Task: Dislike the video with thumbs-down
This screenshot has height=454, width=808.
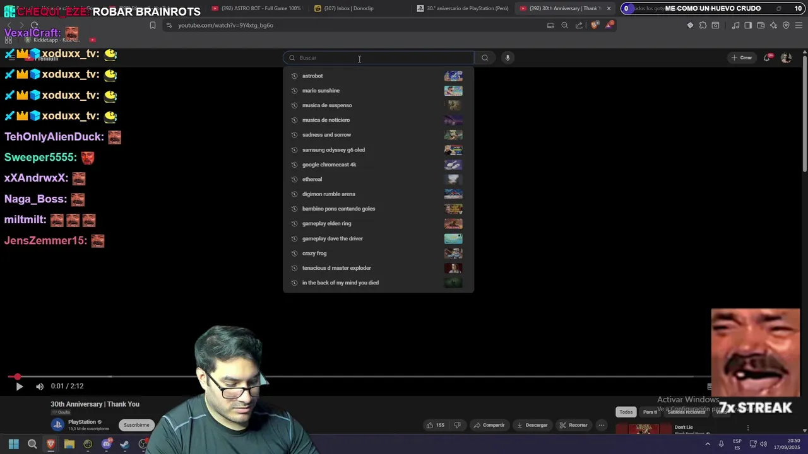Action: pos(458,425)
